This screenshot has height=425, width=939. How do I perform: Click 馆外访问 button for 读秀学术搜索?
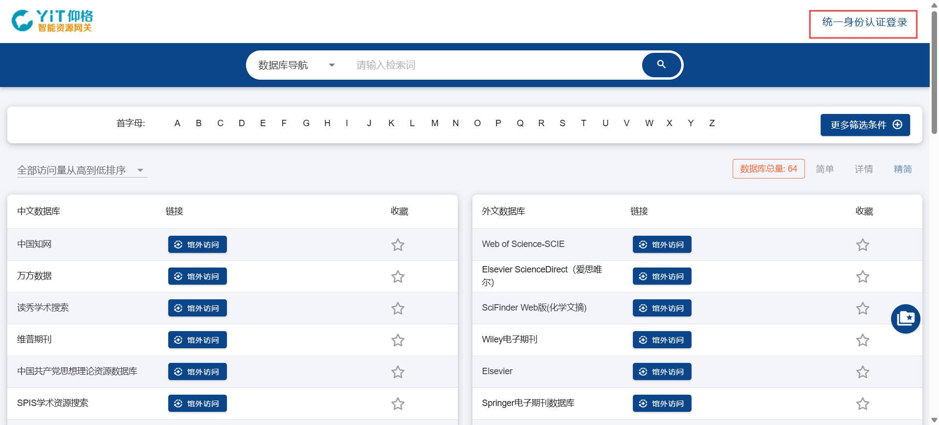point(197,308)
